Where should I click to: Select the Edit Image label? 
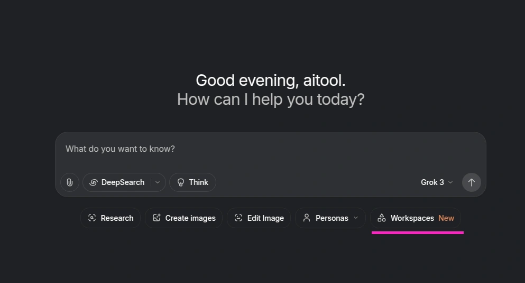tap(265, 218)
